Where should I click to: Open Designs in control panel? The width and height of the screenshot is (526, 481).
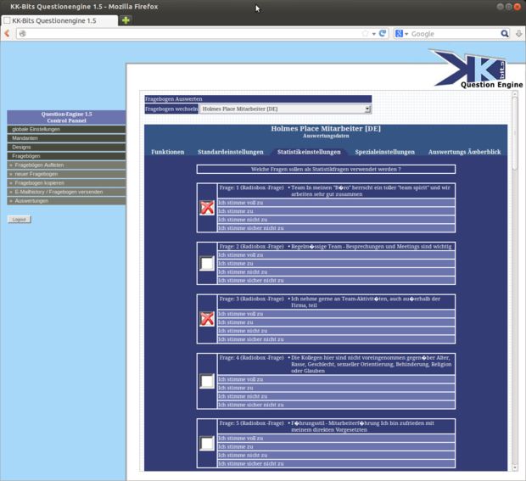click(x=66, y=148)
